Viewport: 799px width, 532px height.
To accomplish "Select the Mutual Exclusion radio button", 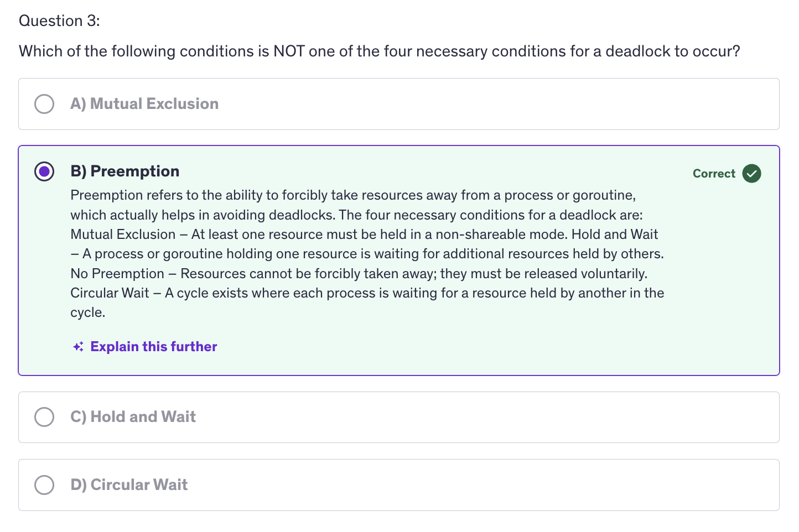I will [44, 104].
